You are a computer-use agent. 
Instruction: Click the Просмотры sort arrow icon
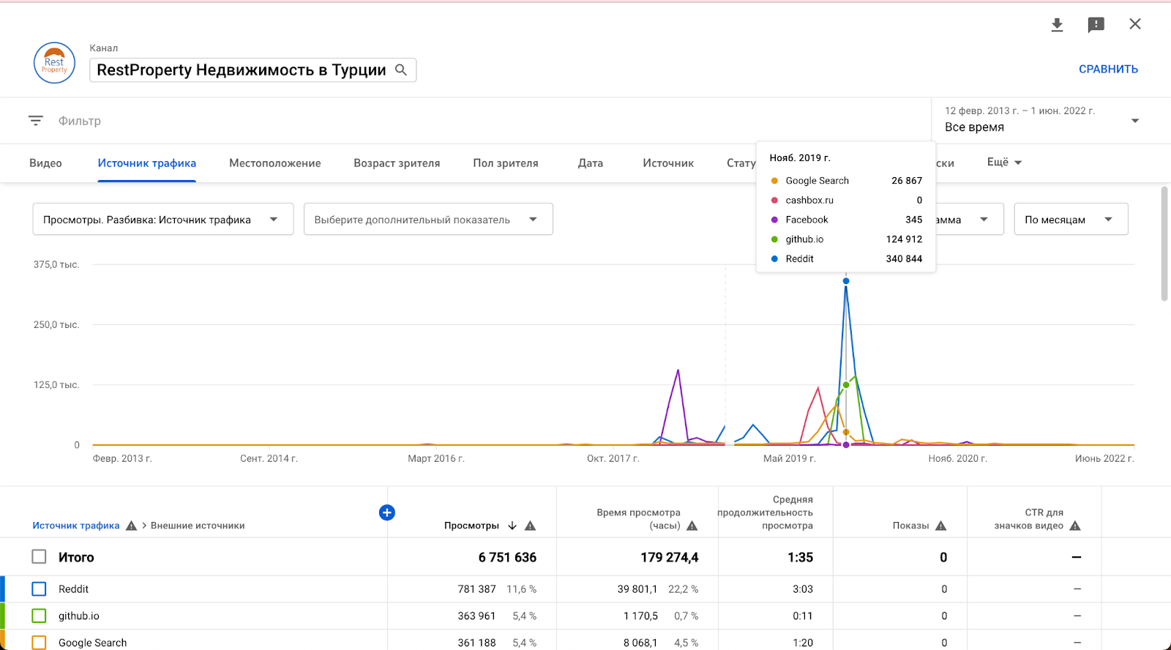pyautogui.click(x=512, y=526)
